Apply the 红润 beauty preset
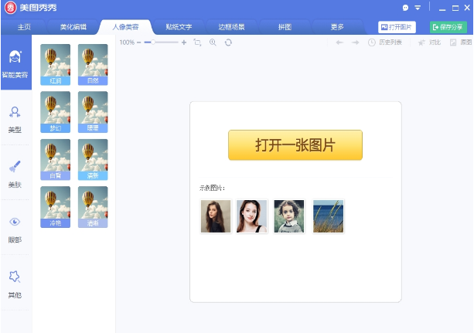 click(56, 65)
